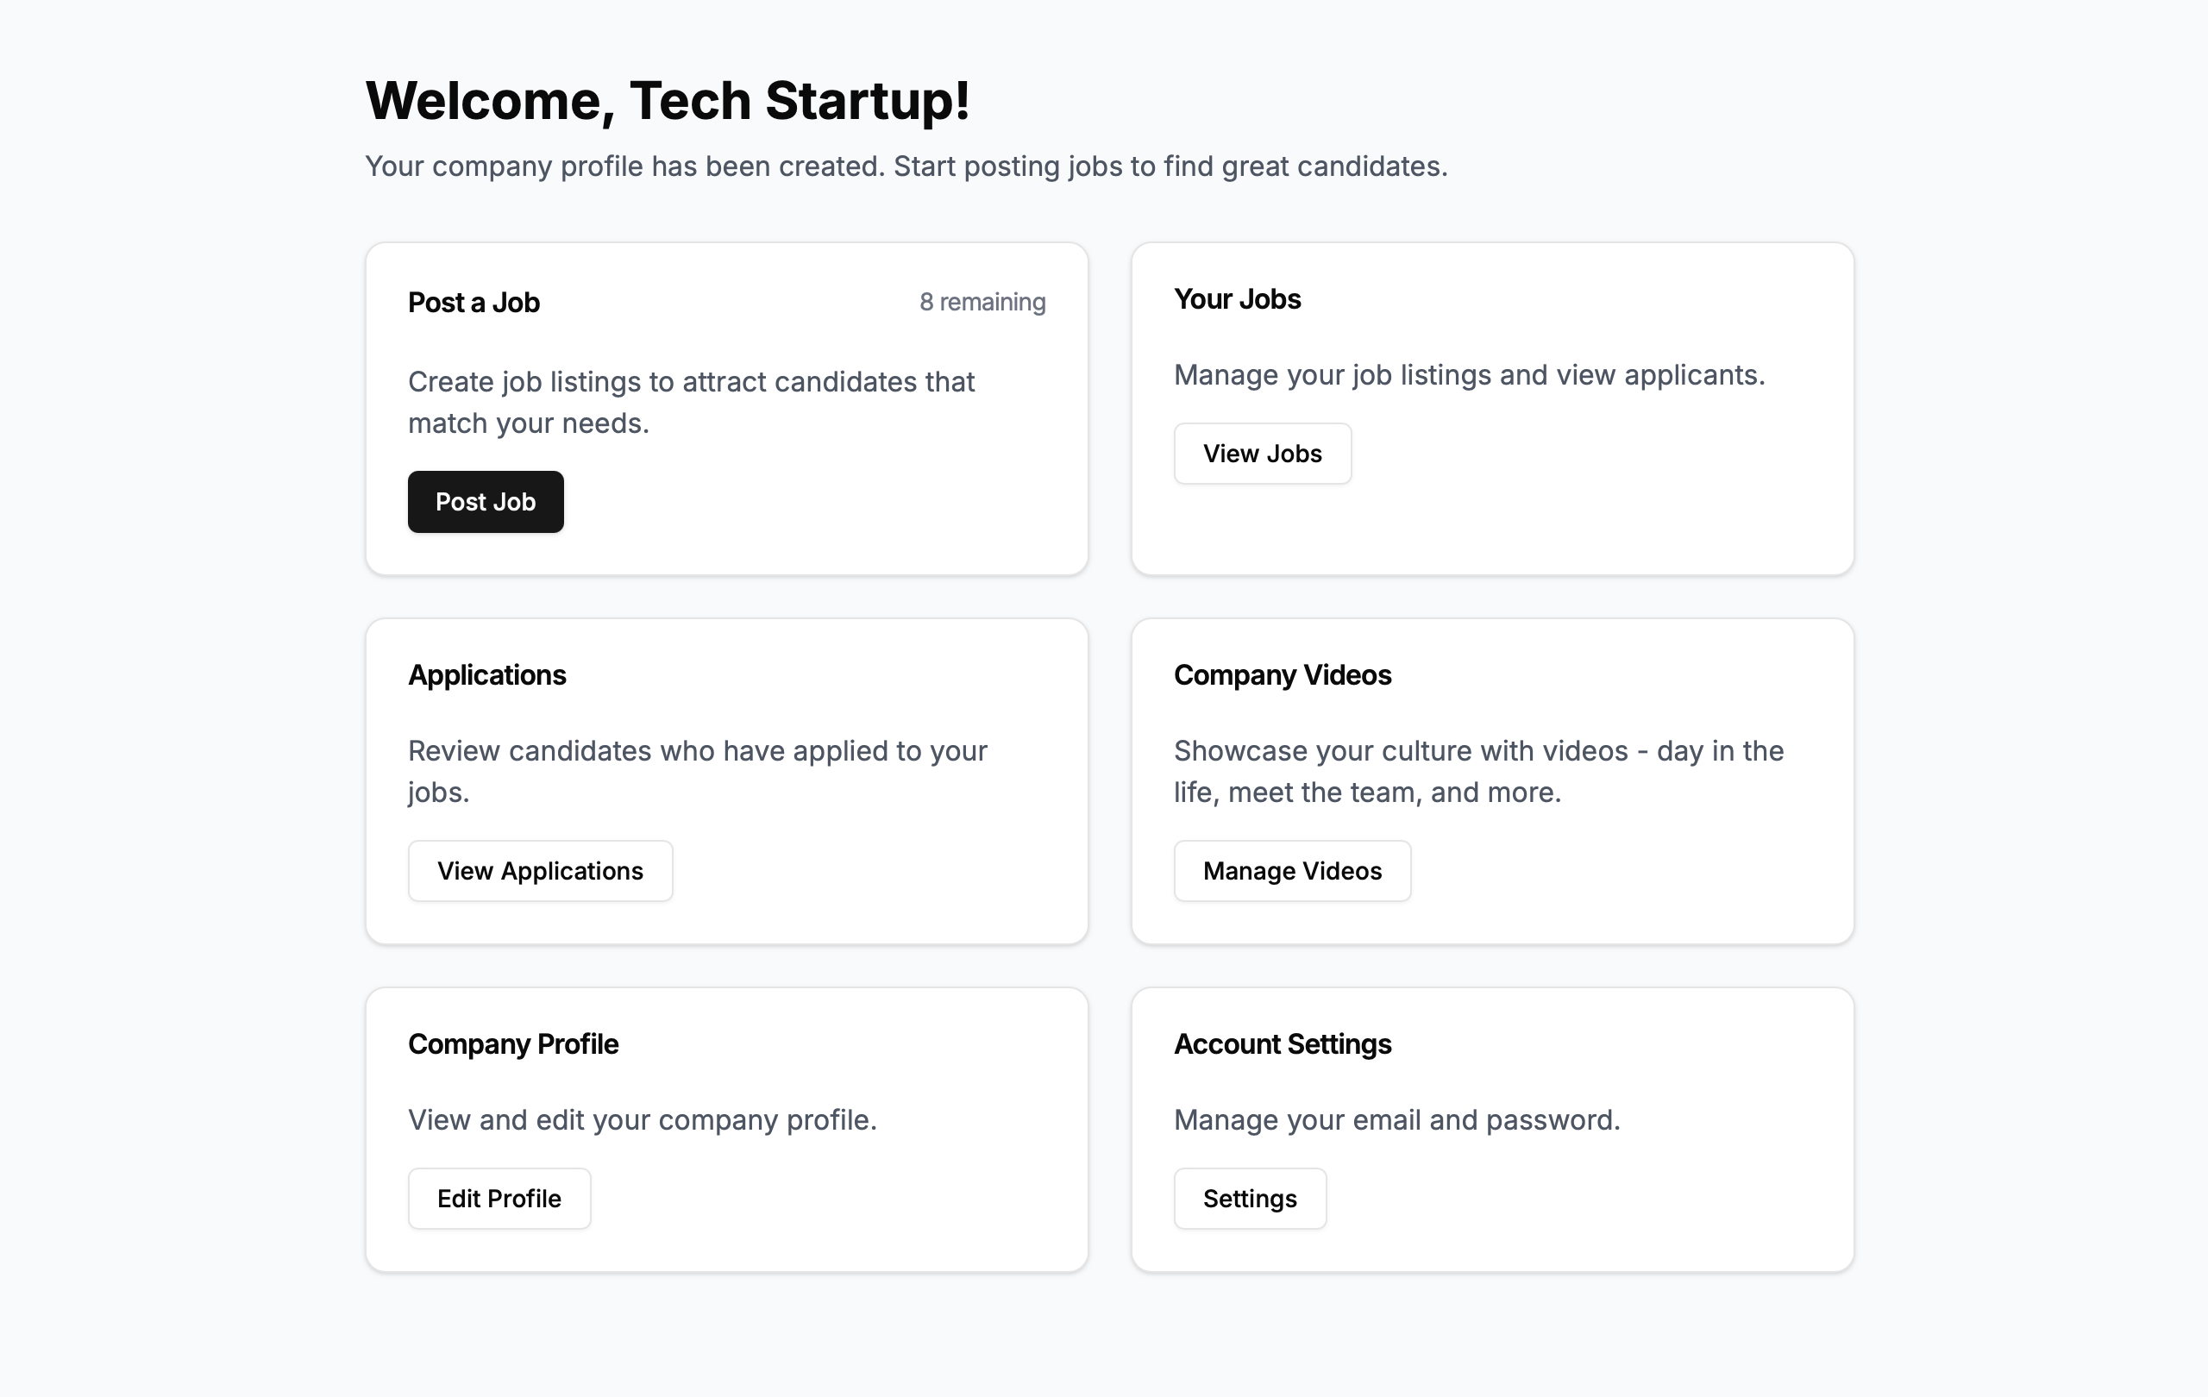Select the Your Jobs card

(x=1493, y=408)
